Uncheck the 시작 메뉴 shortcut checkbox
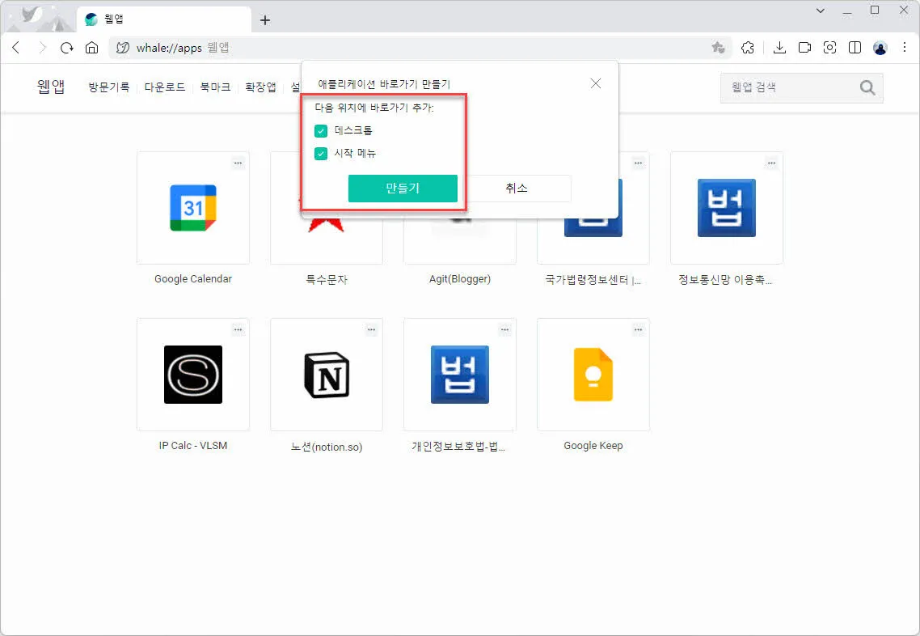Viewport: 920px width, 636px height. 321,154
